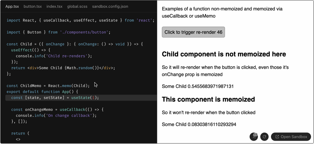314x144 pixels.
Task: Toggle the console icon with 53 badge
Action: (254, 137)
